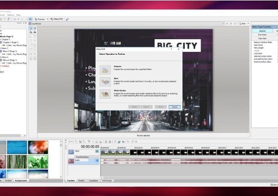Click the help question mark in Make DVD dialog
The width and height of the screenshot is (278, 196).
click(171, 49)
